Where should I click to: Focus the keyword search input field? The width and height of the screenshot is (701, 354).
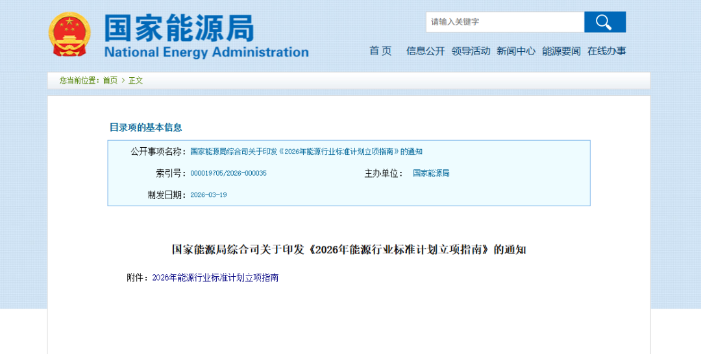click(x=505, y=22)
